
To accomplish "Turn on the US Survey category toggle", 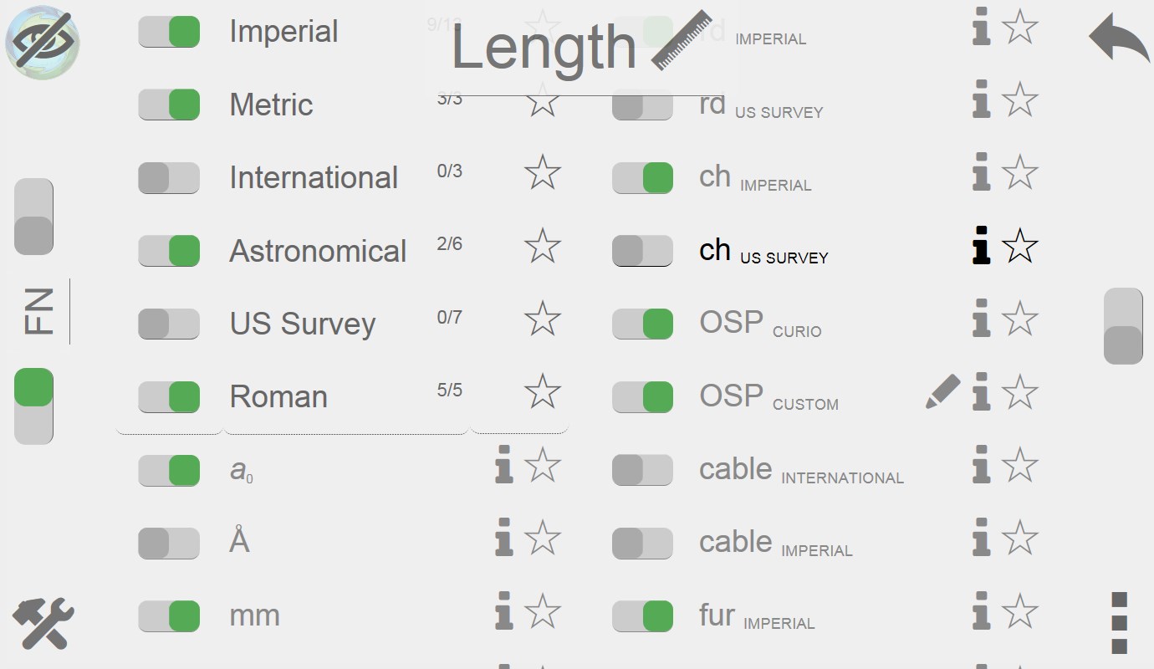I will pos(169,324).
